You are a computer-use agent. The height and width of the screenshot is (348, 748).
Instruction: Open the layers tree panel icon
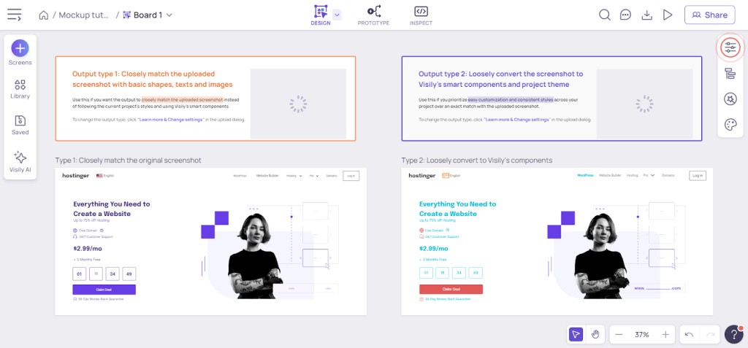[x=730, y=74]
